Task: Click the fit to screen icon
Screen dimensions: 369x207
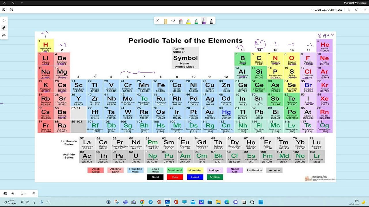Action: [5, 193]
